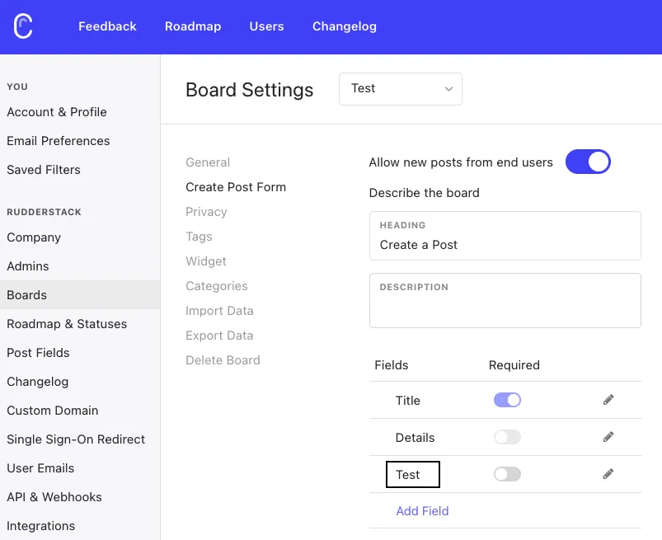
Task: Click the Add Field link
Action: pos(422,511)
